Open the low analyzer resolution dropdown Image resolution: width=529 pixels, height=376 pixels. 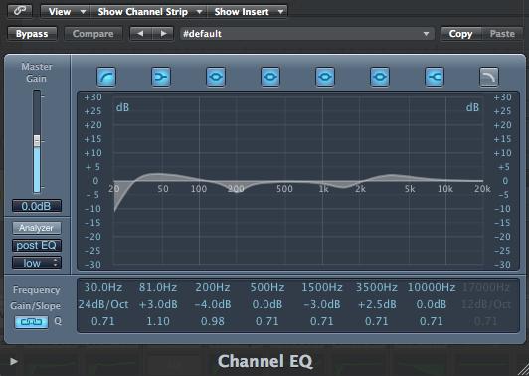pos(37,263)
